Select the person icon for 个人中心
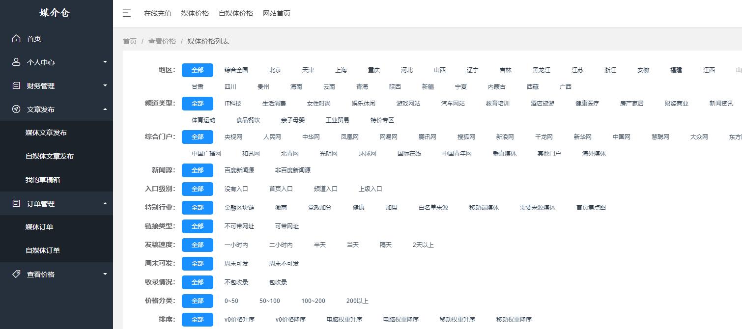 (x=15, y=62)
